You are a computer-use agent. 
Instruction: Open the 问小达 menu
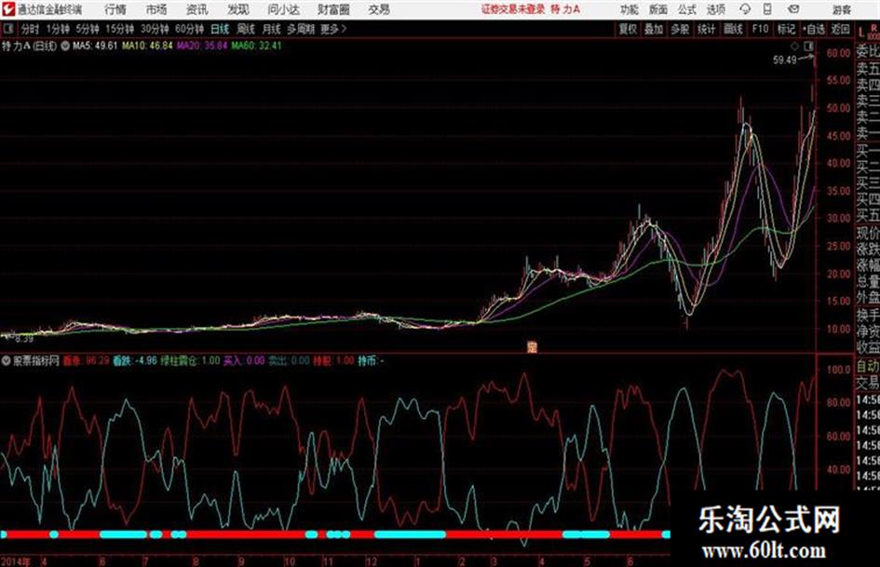coord(283,9)
